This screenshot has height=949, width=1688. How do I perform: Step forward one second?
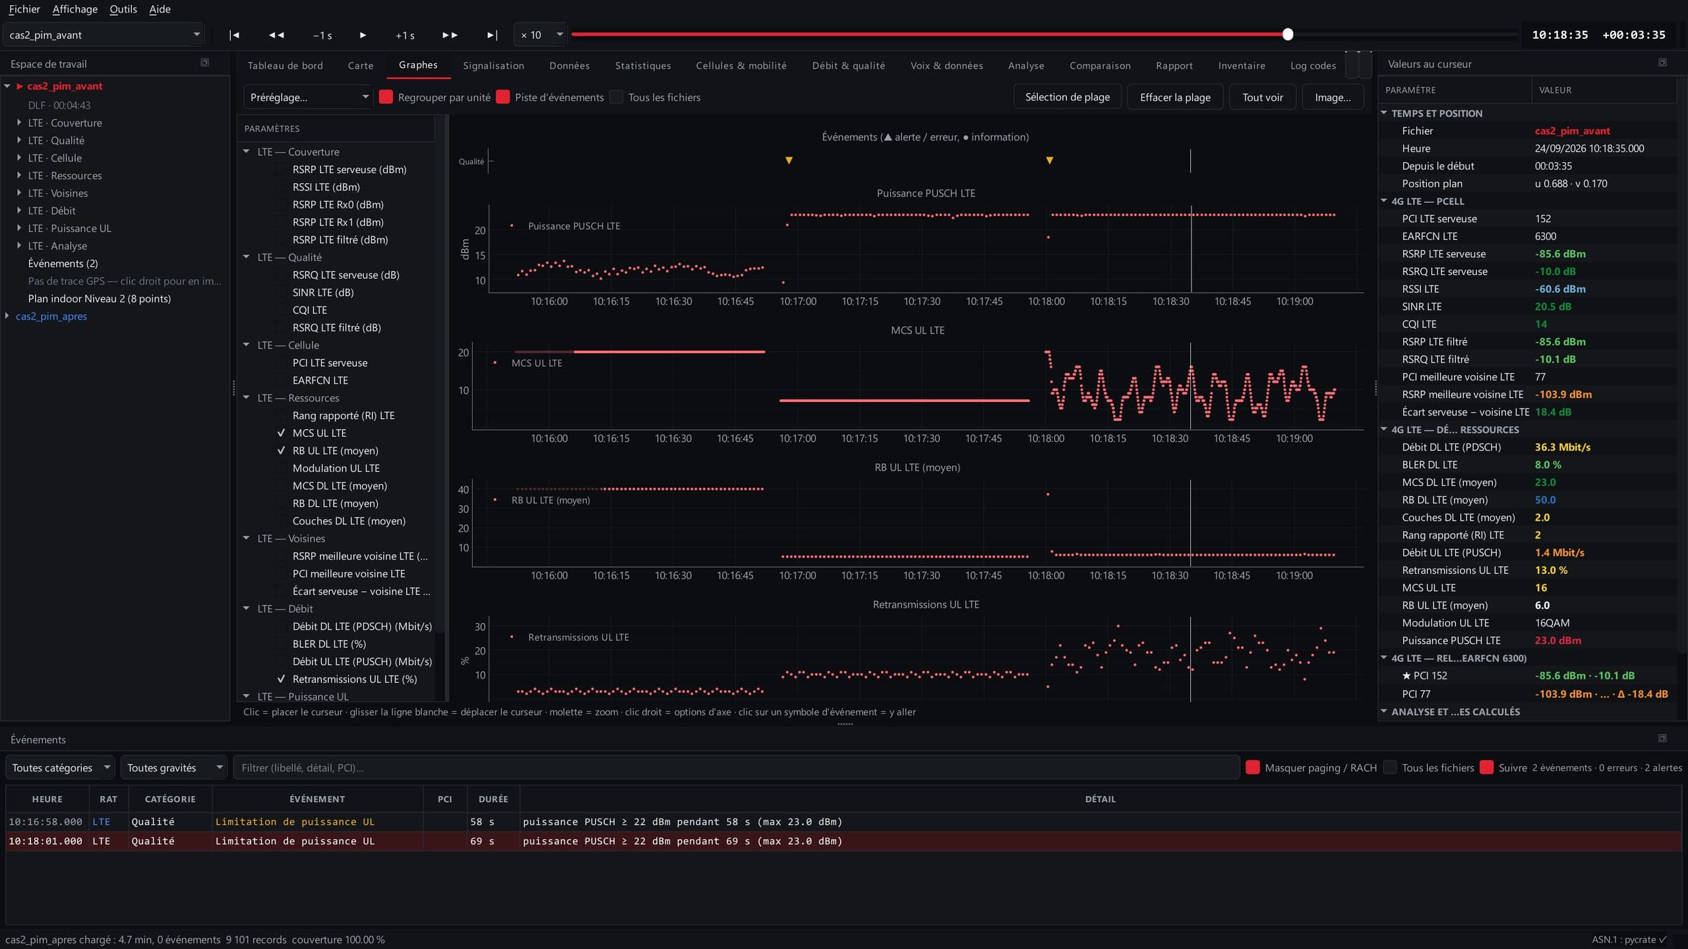[405, 35]
